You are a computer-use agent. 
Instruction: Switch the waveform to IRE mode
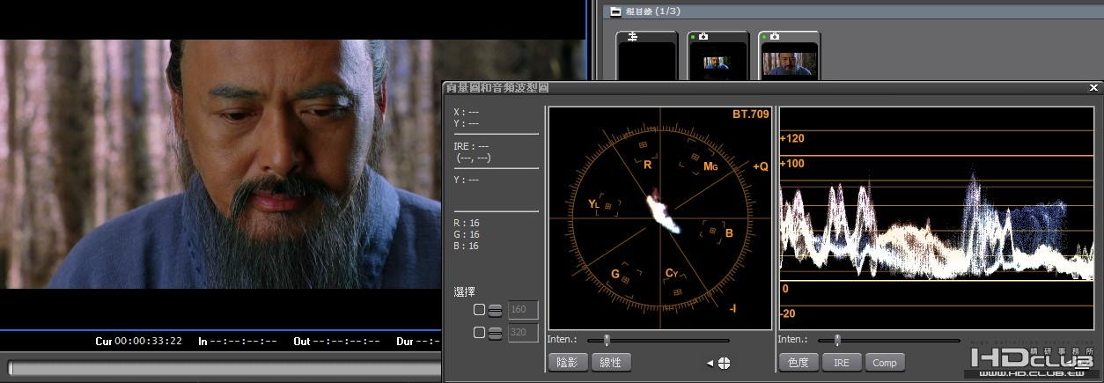[x=842, y=362]
